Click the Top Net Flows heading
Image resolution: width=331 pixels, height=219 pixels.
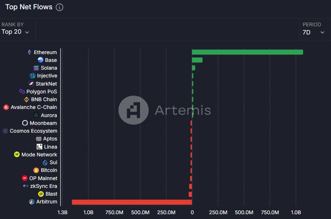29,7
